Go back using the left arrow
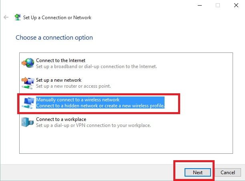This screenshot has width=245, height=181. 6,17
